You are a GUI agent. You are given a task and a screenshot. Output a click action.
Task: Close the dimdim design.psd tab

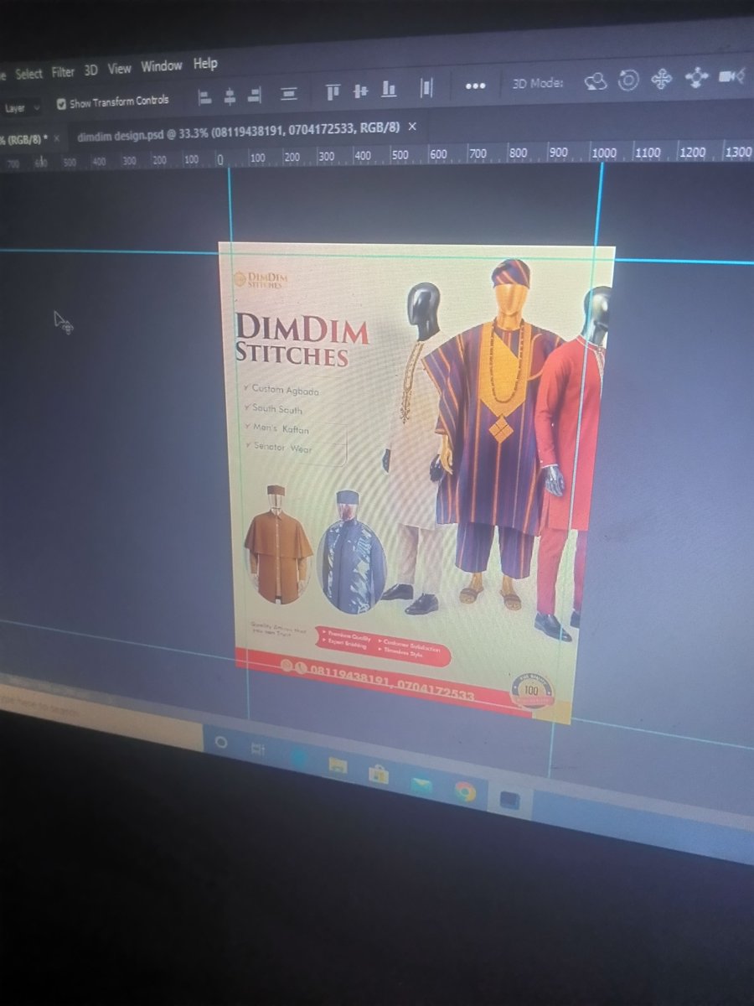[x=411, y=126]
